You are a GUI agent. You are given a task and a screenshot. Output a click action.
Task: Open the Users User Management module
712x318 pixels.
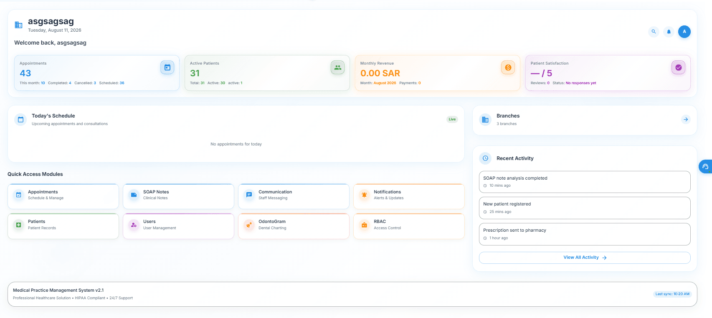178,226
